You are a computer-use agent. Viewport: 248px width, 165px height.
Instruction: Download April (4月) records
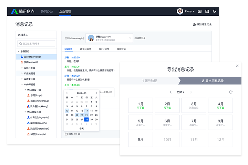click(x=220, y=105)
